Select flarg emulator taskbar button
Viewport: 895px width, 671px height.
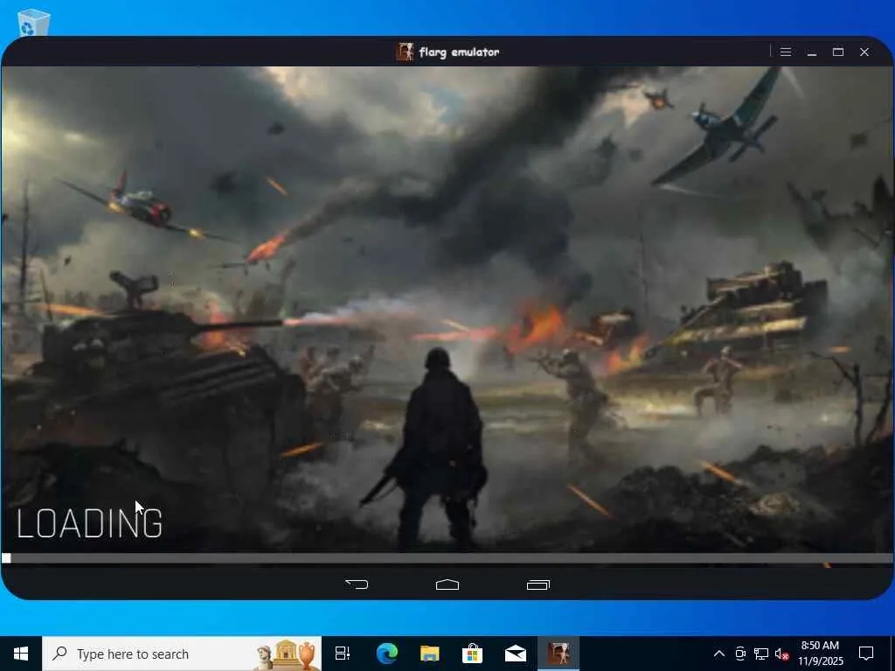[x=559, y=654]
